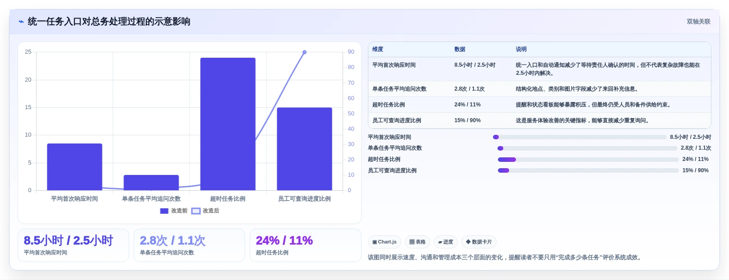Screen dimensions: 729x280
Task: Click the footnote text about 完成多少条任务
Action: pyautogui.click(x=505, y=257)
